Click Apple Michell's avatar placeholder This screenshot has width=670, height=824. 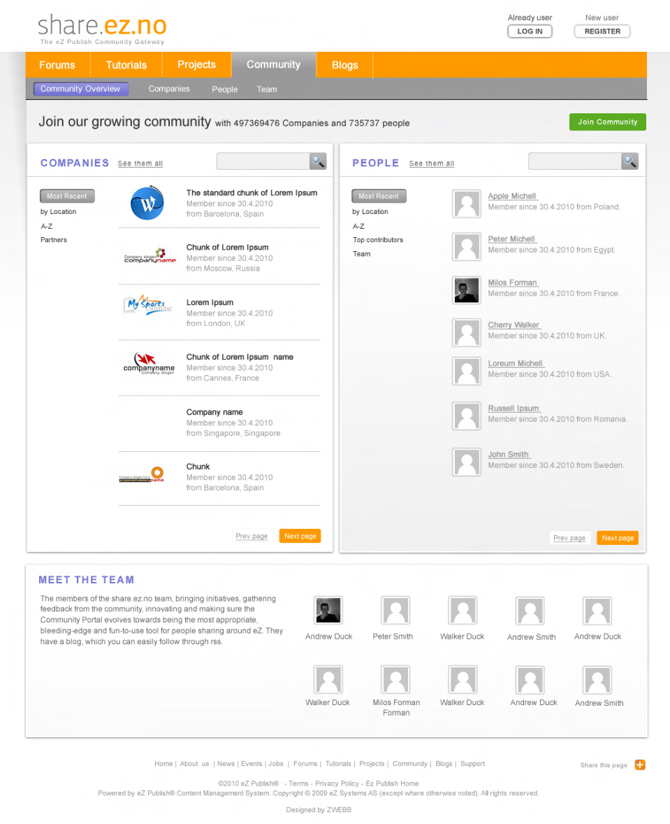pos(466,204)
